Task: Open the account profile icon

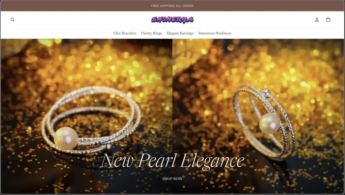Action: 317,20
